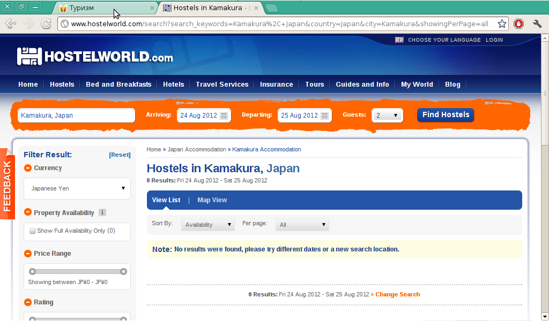Open the Sort By Availability dropdown

coord(208,225)
